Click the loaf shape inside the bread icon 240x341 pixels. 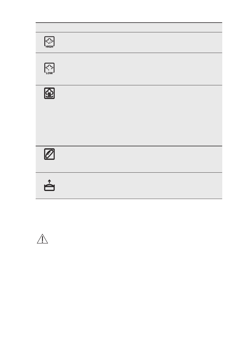point(49,154)
